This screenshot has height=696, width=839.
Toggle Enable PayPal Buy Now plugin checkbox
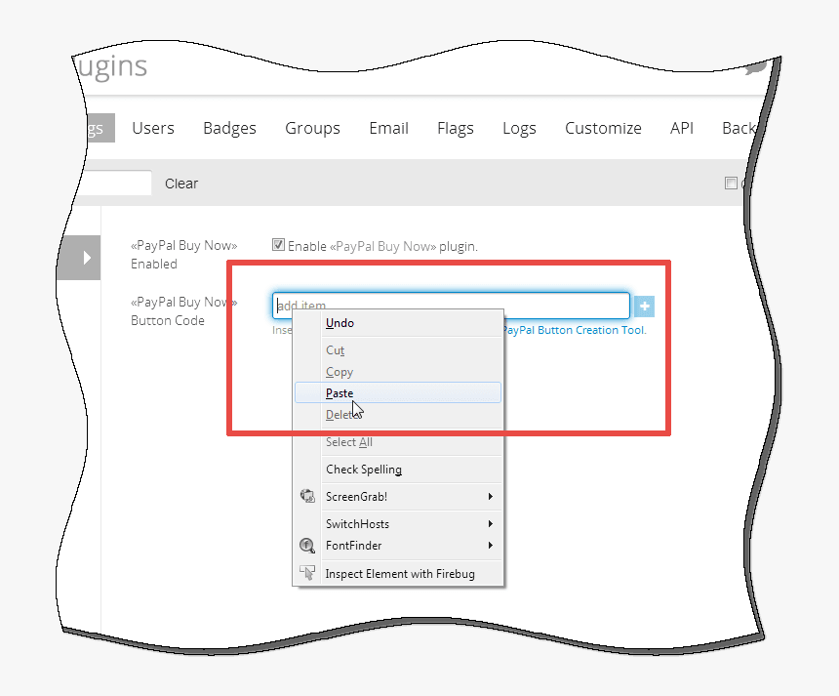[x=278, y=245]
